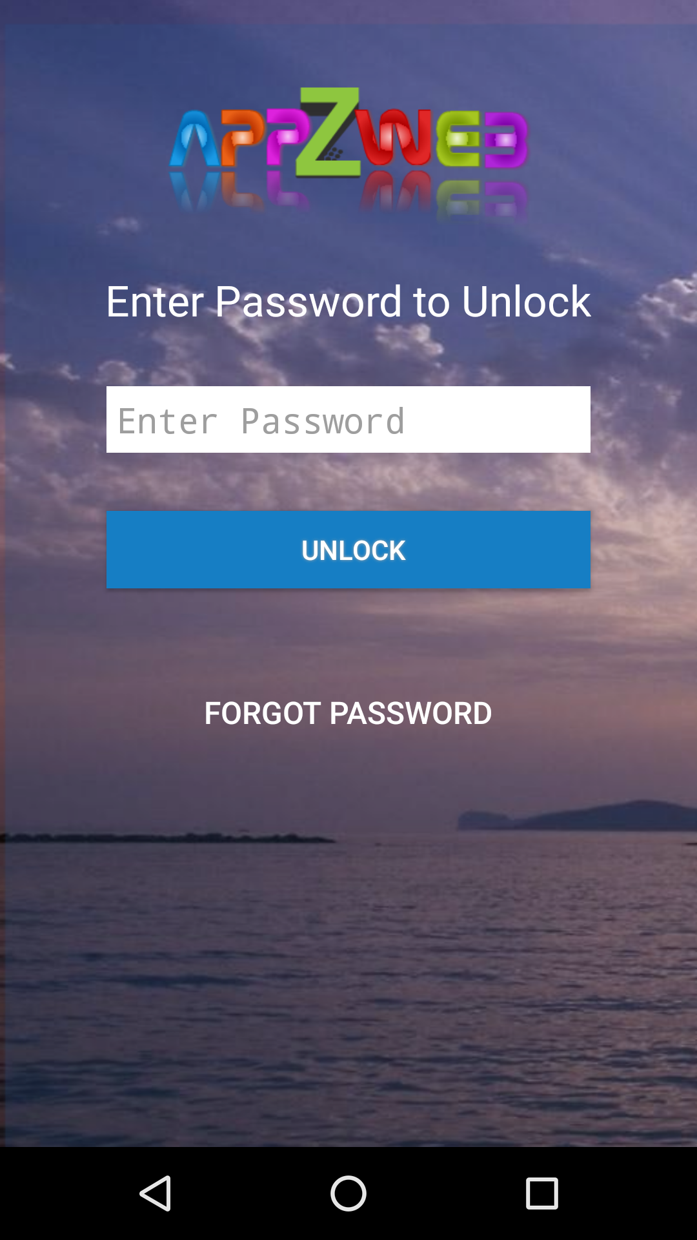Viewport: 697px width, 1240px height.
Task: Tap the large green Z in the logo
Action: pyautogui.click(x=328, y=132)
